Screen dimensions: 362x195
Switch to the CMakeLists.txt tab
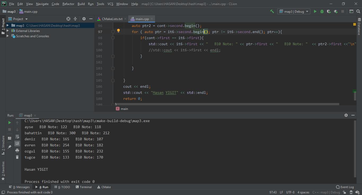coord(112,19)
